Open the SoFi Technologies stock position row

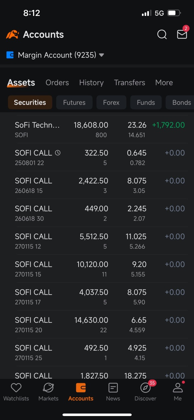coord(99,129)
